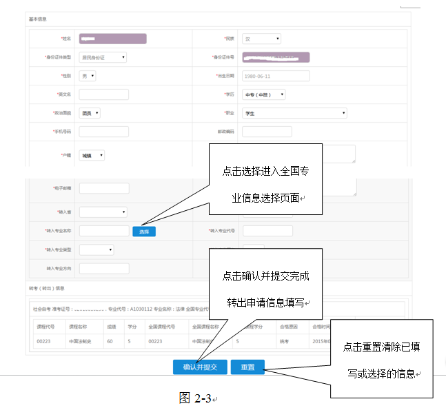
Task: Focus the 电子邮箱 input field
Action: tap(104, 188)
